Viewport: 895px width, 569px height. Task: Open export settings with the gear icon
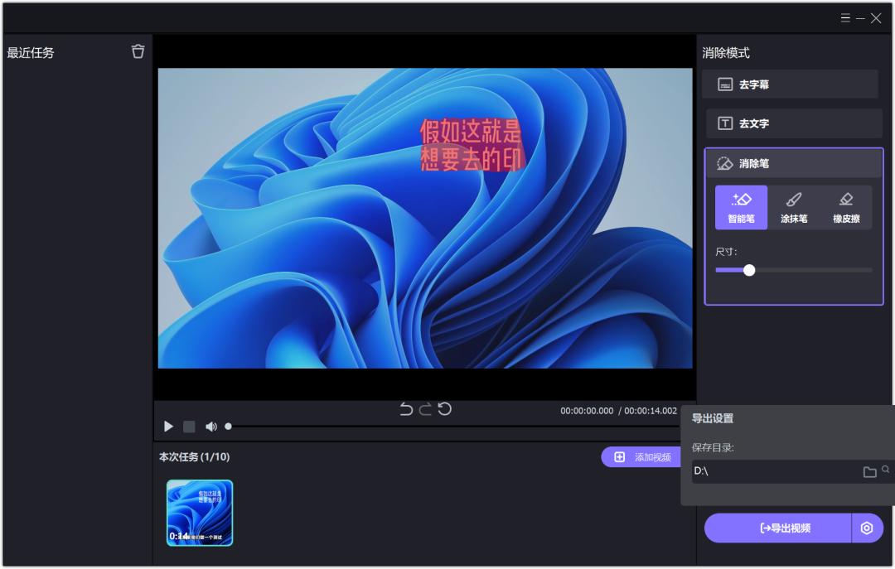click(867, 528)
